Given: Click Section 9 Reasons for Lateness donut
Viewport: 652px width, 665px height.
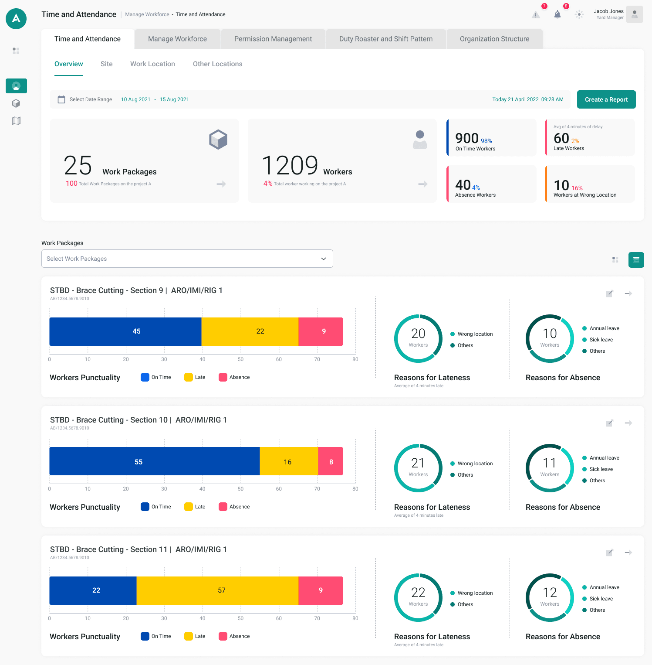Looking at the screenshot, I should (418, 338).
